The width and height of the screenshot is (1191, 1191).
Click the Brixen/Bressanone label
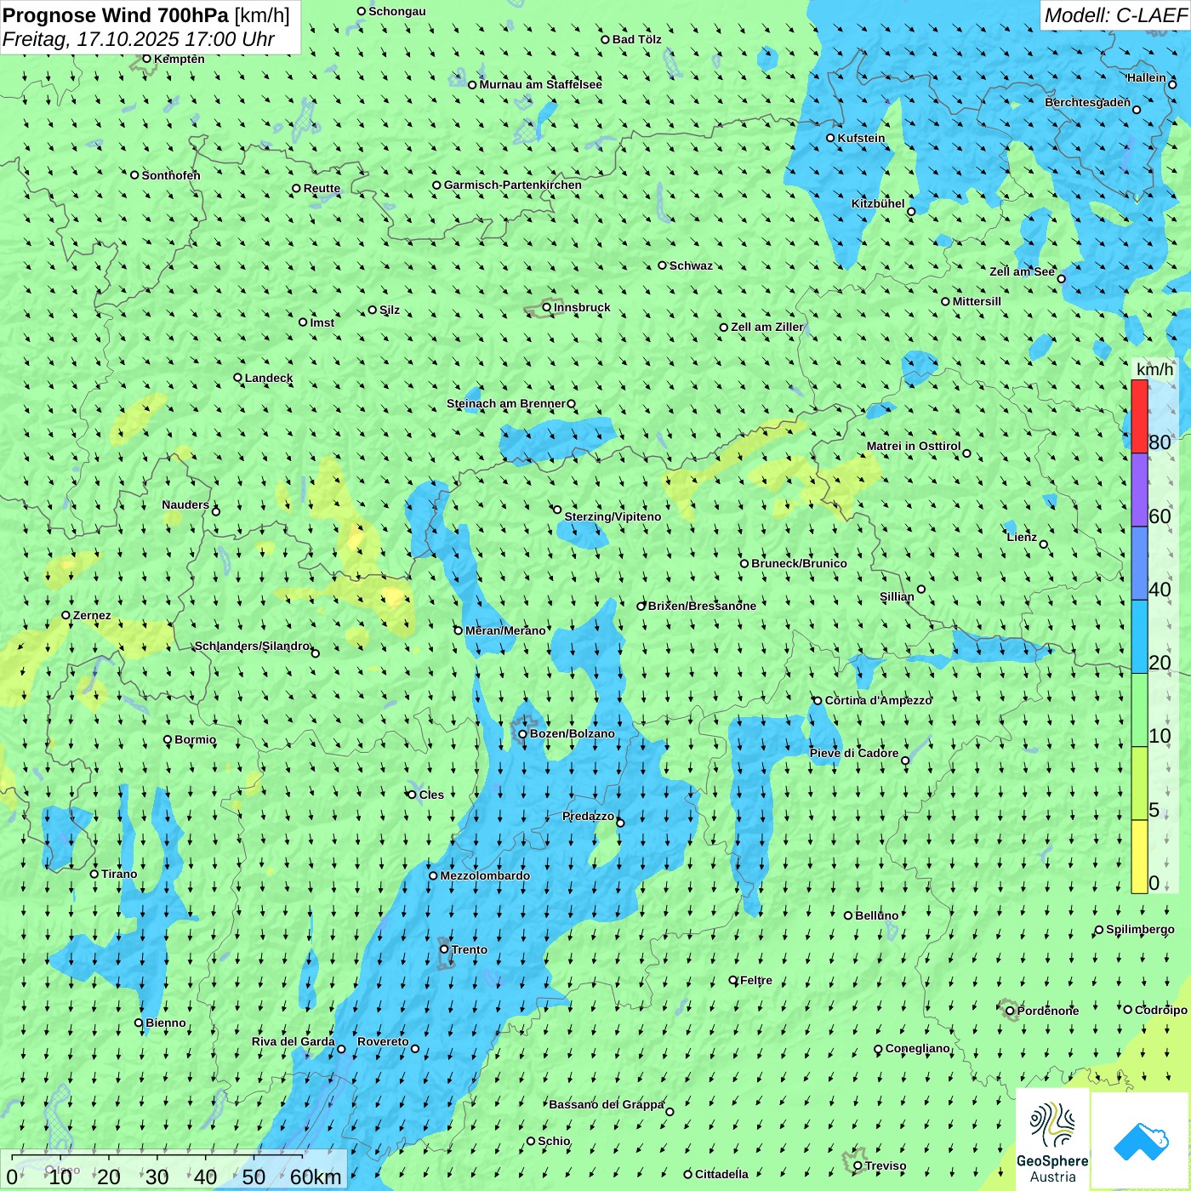[702, 606]
